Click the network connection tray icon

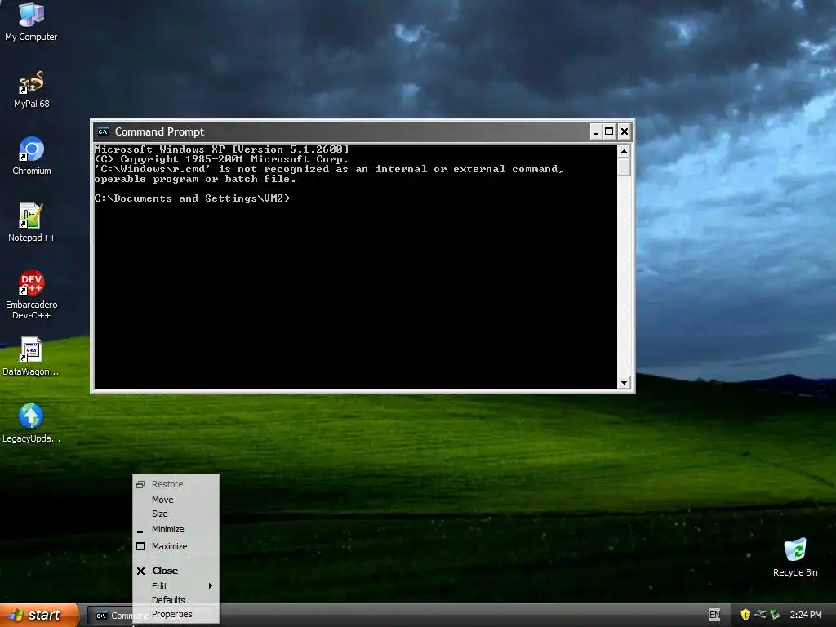[x=760, y=615]
